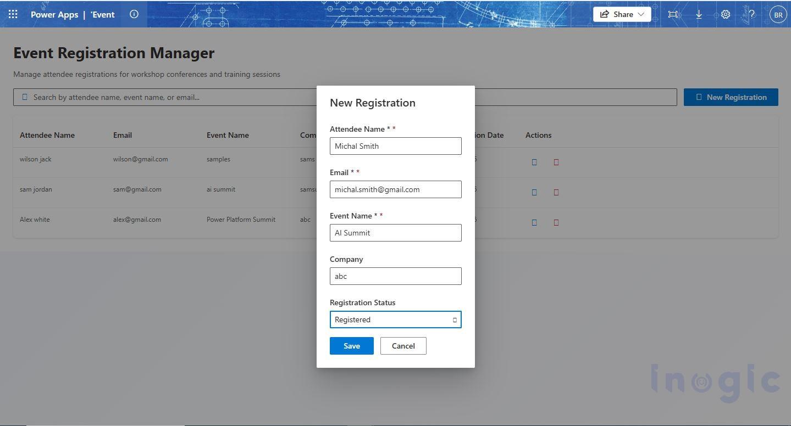Save the new registration
This screenshot has width=791, height=426.
click(352, 346)
